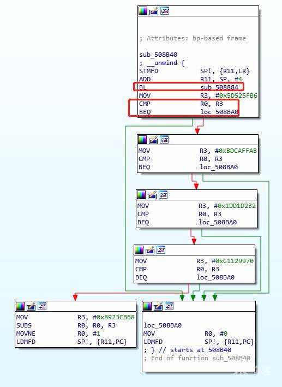This screenshot has width=282, height=387.
Task: Click loc_508BA0 label in final block
Action: (x=163, y=325)
